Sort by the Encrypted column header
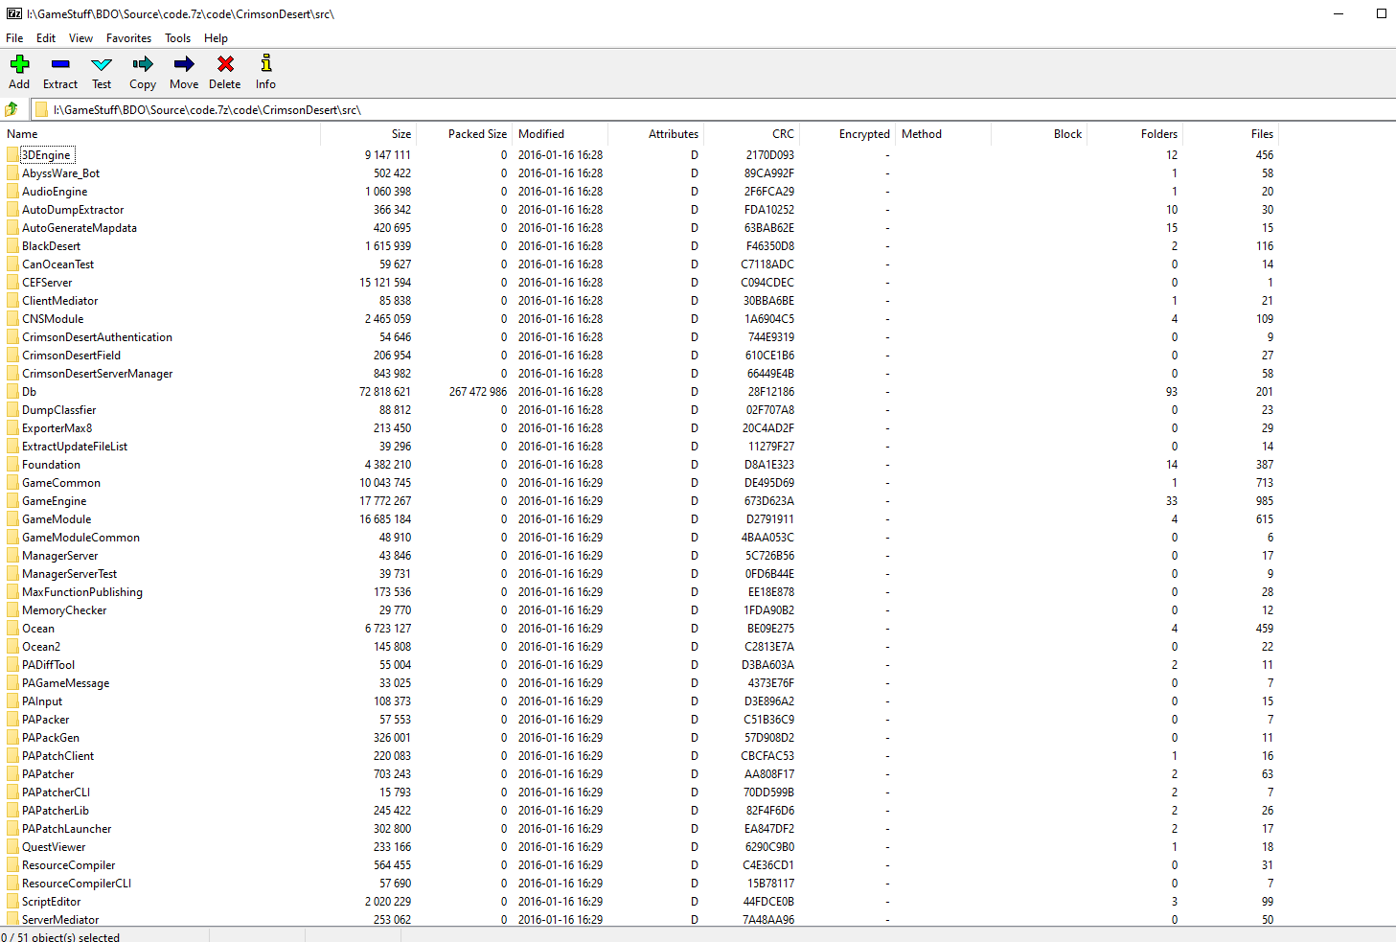This screenshot has width=1396, height=942. (x=848, y=134)
